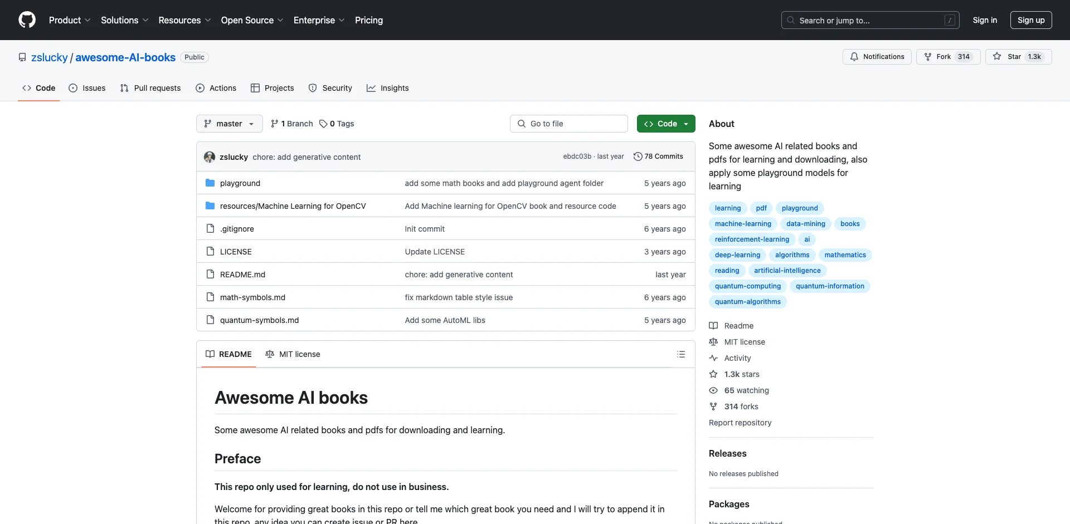Click the .gitignore file icon
Viewport: 1070px width, 524px height.
point(210,229)
